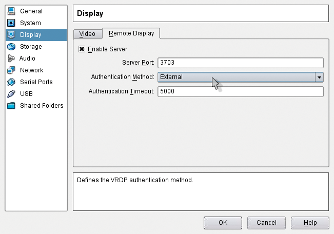Select the Remote Display tab
Image resolution: width=334 pixels, height=234 pixels.
point(131,33)
